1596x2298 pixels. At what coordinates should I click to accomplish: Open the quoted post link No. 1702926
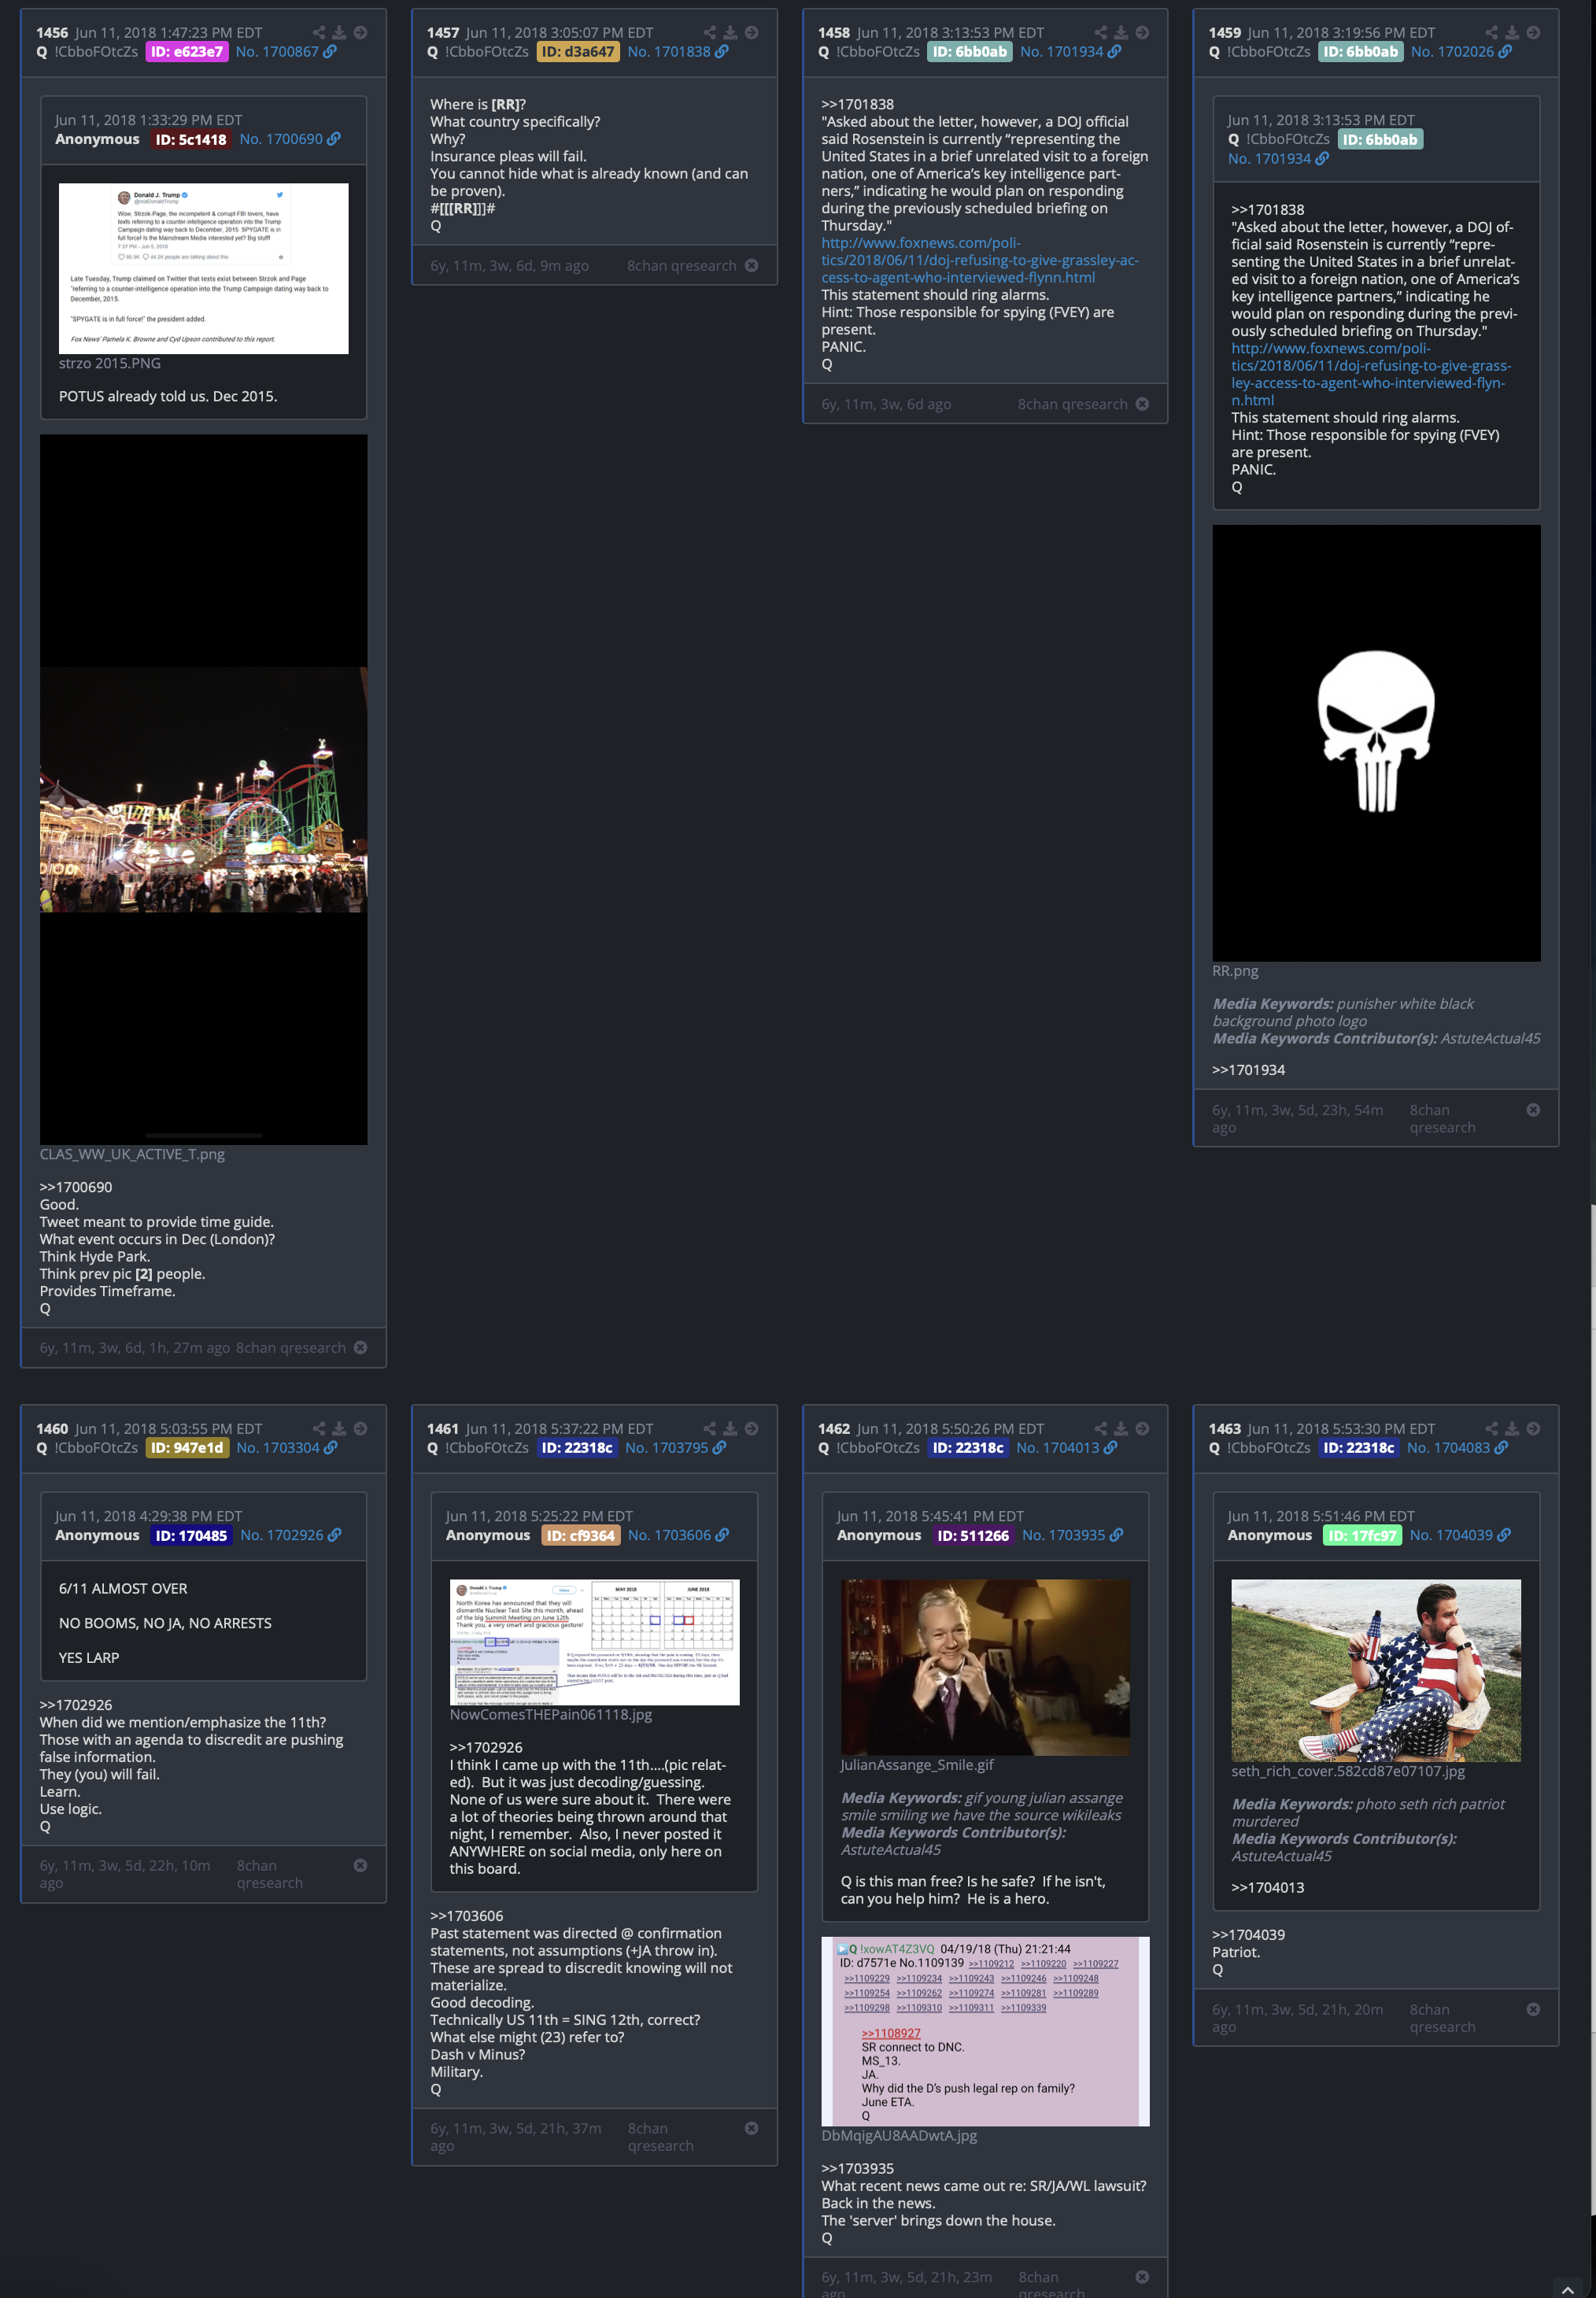pyautogui.click(x=291, y=1535)
